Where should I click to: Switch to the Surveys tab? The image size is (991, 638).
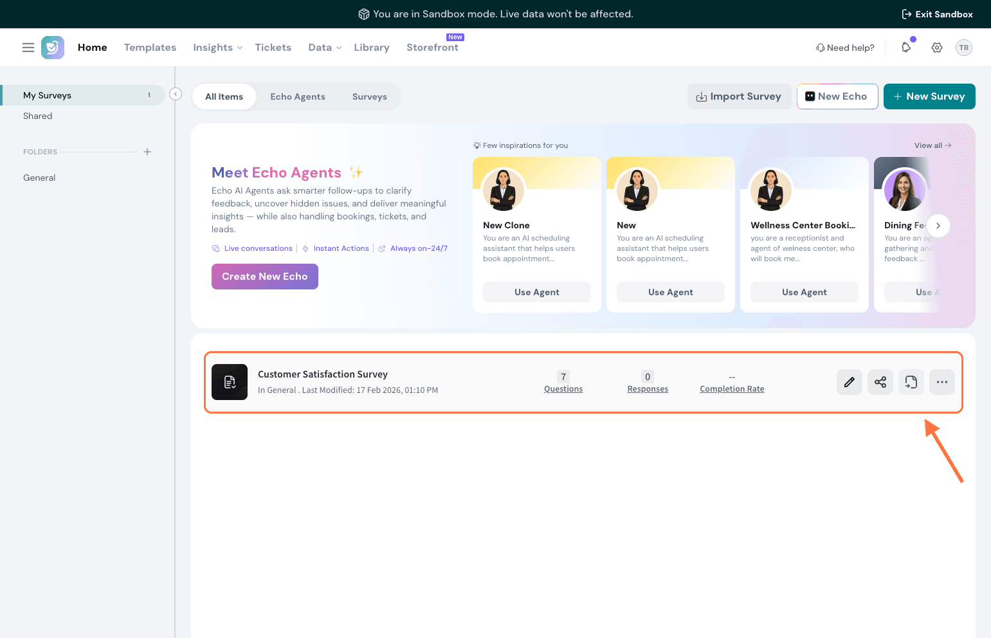coord(369,96)
